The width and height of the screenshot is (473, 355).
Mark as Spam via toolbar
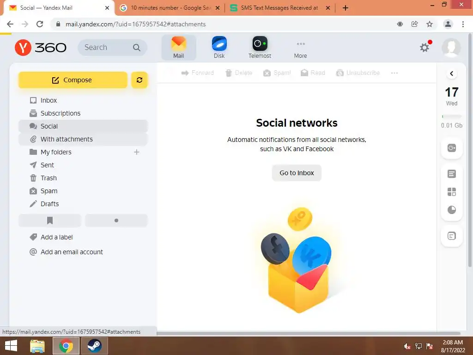[x=277, y=73]
